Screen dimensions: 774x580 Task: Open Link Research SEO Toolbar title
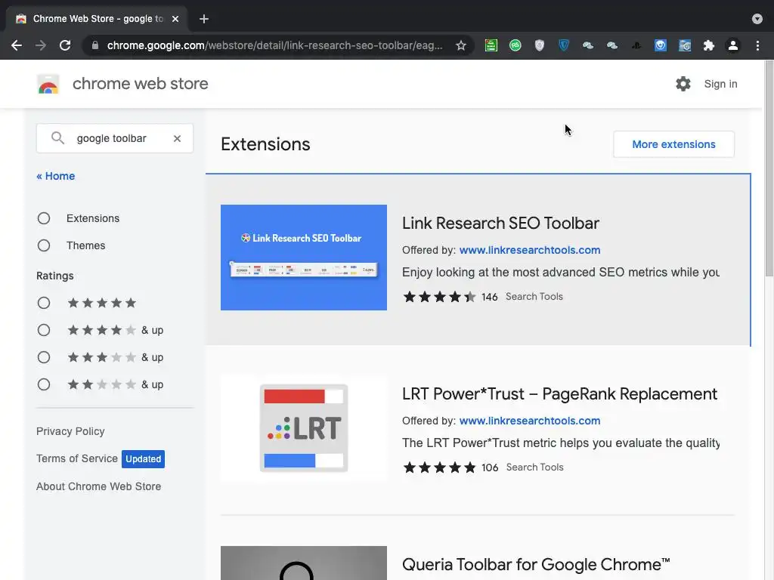tap(500, 223)
